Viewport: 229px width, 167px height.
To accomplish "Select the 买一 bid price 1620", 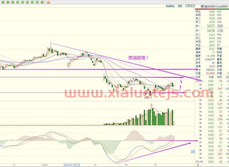I will point(211,31).
